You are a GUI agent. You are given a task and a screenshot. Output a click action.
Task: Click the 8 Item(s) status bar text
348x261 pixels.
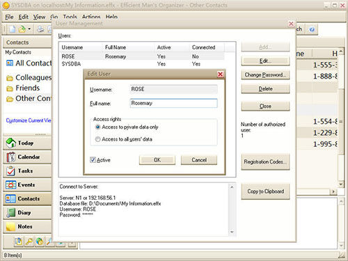[13, 255]
